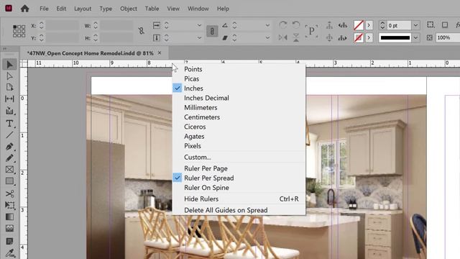Click the stroke color swatch
The width and height of the screenshot is (460, 259).
pyautogui.click(x=359, y=37)
